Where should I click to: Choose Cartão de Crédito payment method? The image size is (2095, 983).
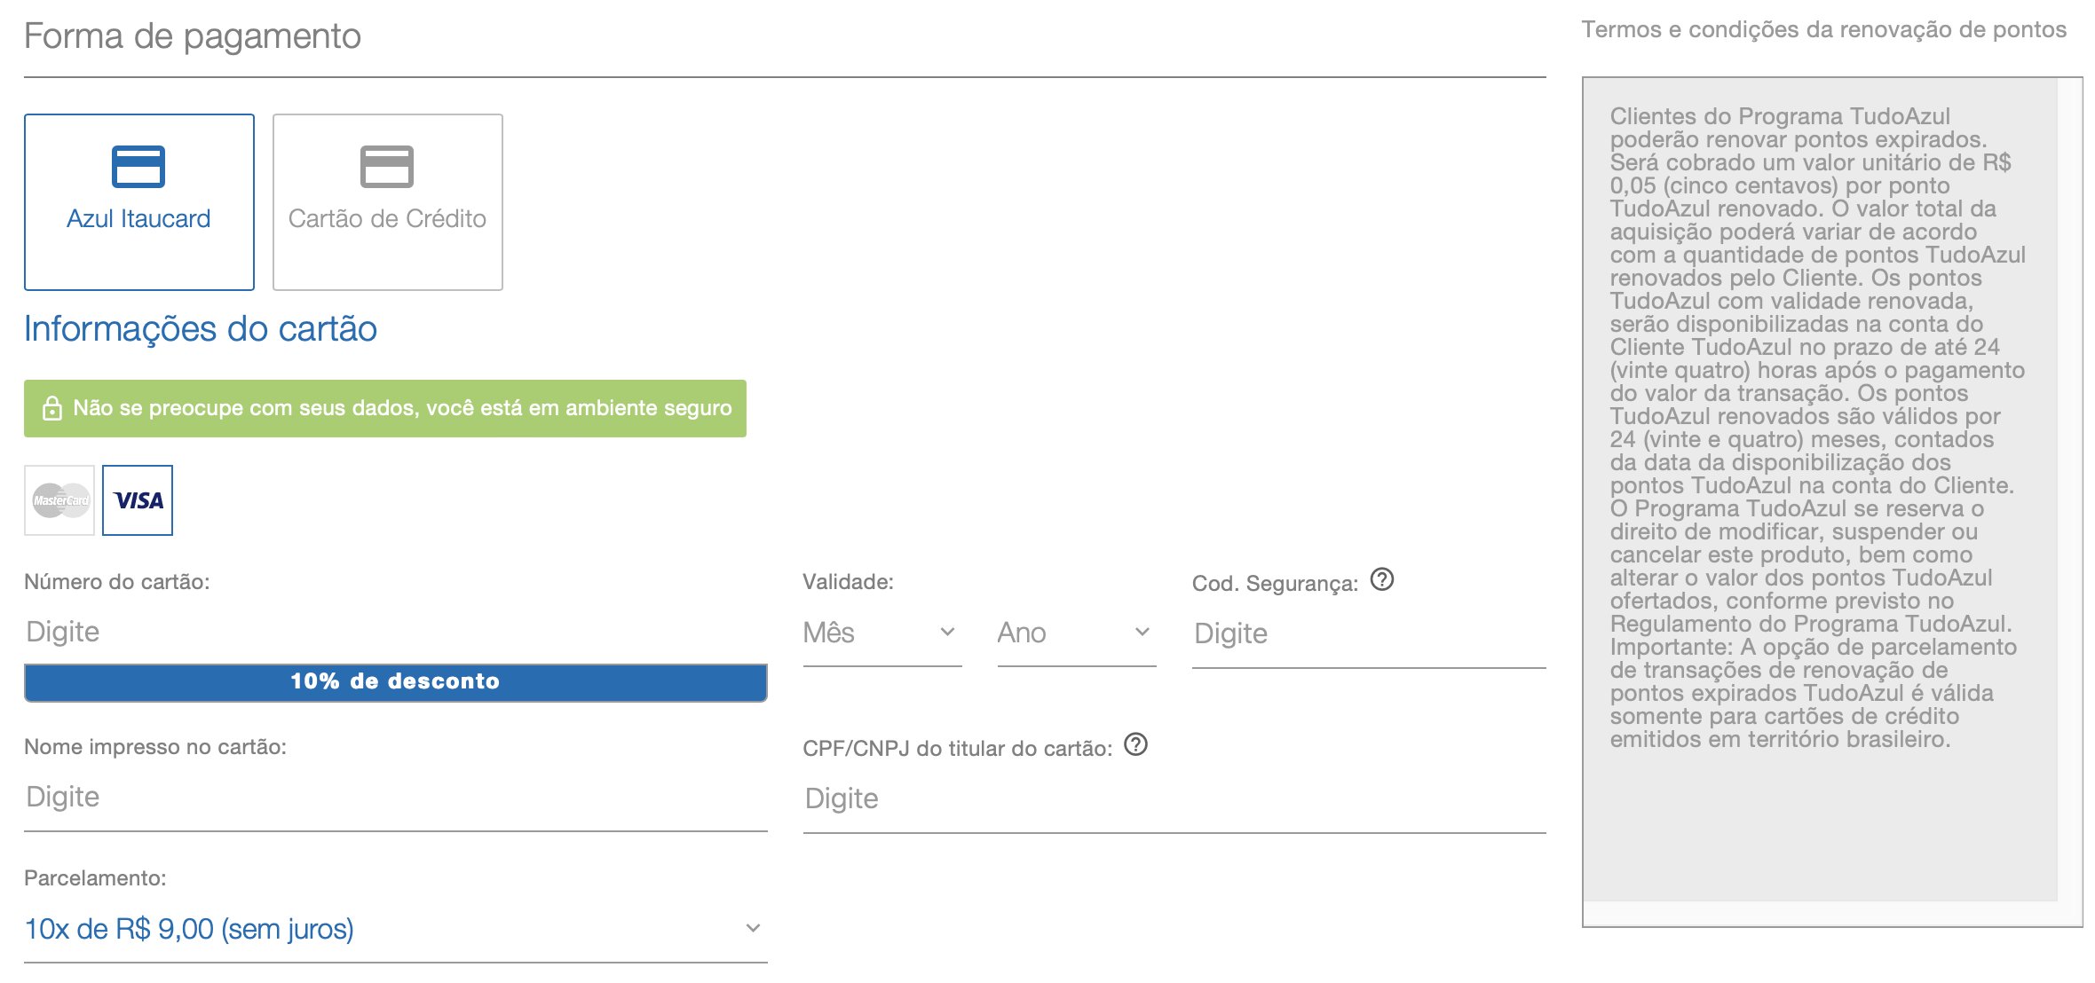pyautogui.click(x=388, y=202)
